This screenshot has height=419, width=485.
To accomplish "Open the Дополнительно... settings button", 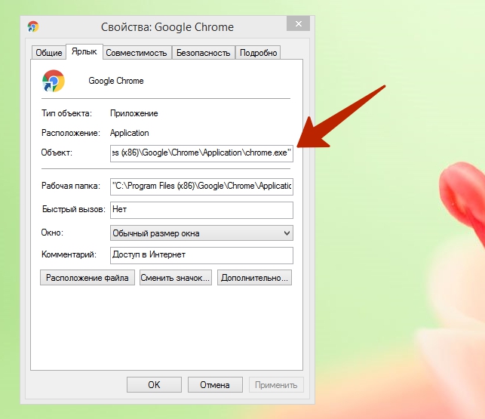I will click(254, 278).
